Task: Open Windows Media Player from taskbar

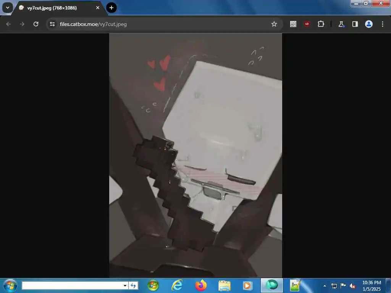Action: [x=247, y=285]
